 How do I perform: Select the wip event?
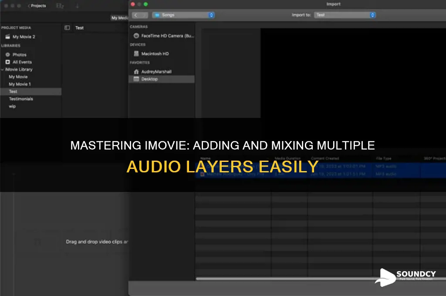12,106
